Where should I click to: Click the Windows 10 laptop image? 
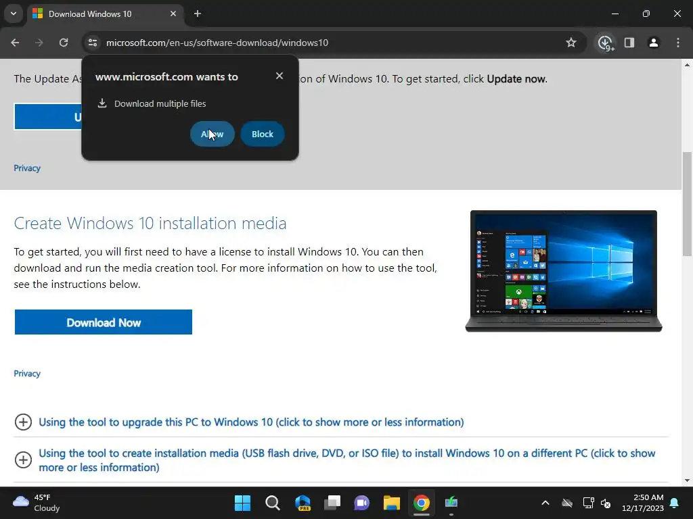pyautogui.click(x=564, y=271)
